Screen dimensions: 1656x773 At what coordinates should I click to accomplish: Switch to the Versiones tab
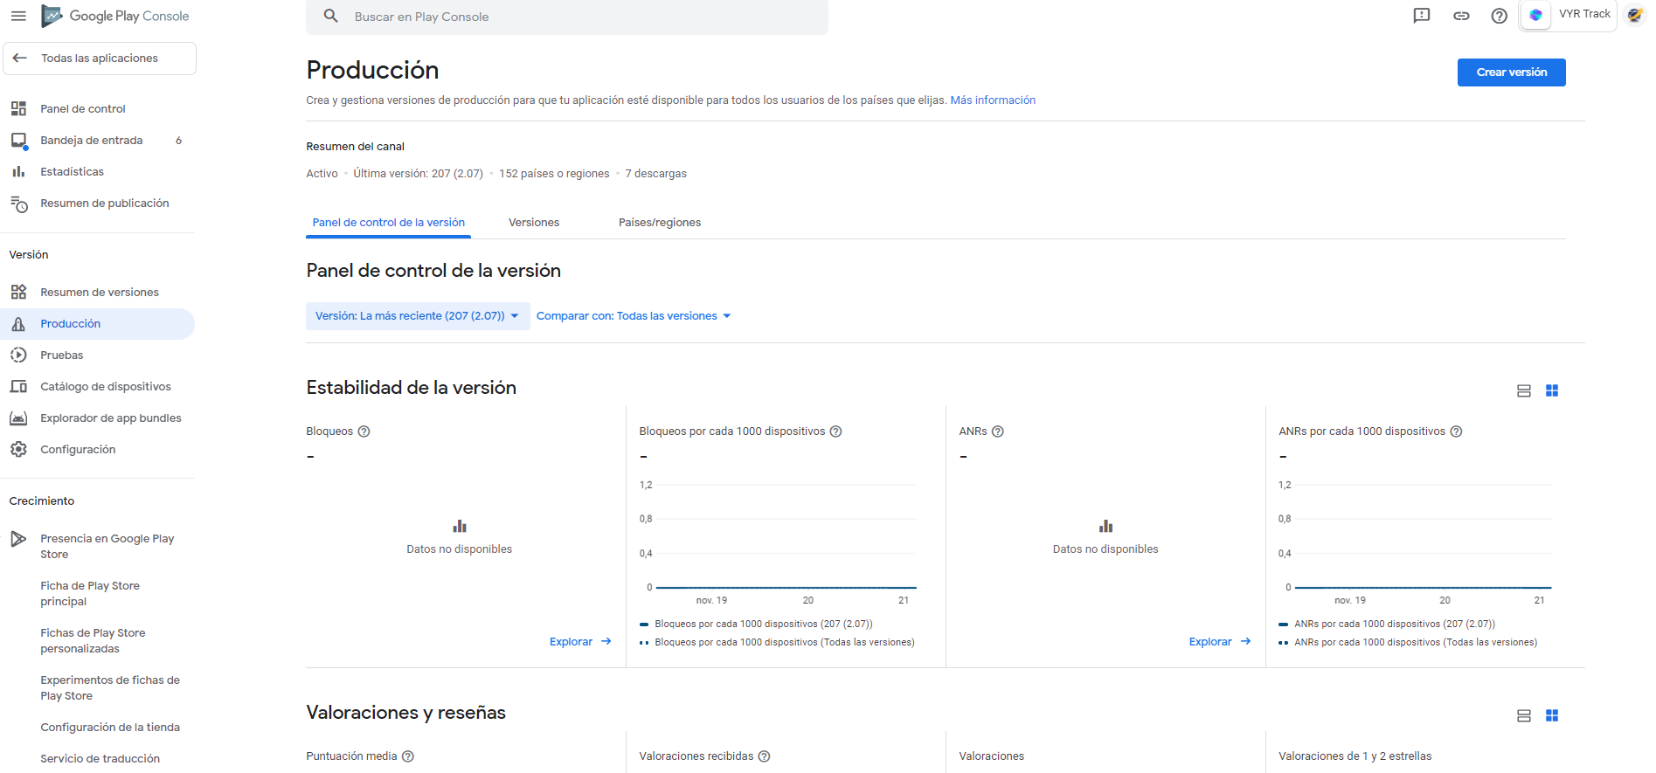534,223
